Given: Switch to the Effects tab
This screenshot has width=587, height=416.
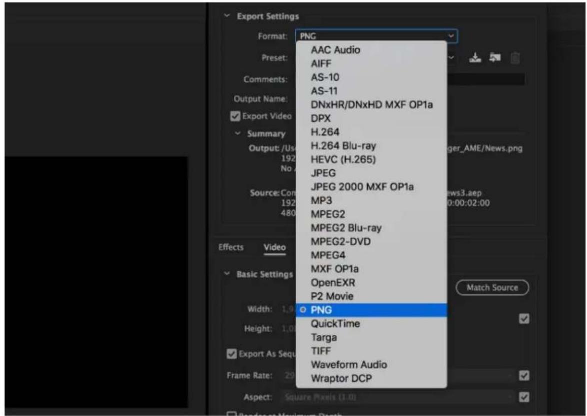Looking at the screenshot, I should tap(231, 247).
